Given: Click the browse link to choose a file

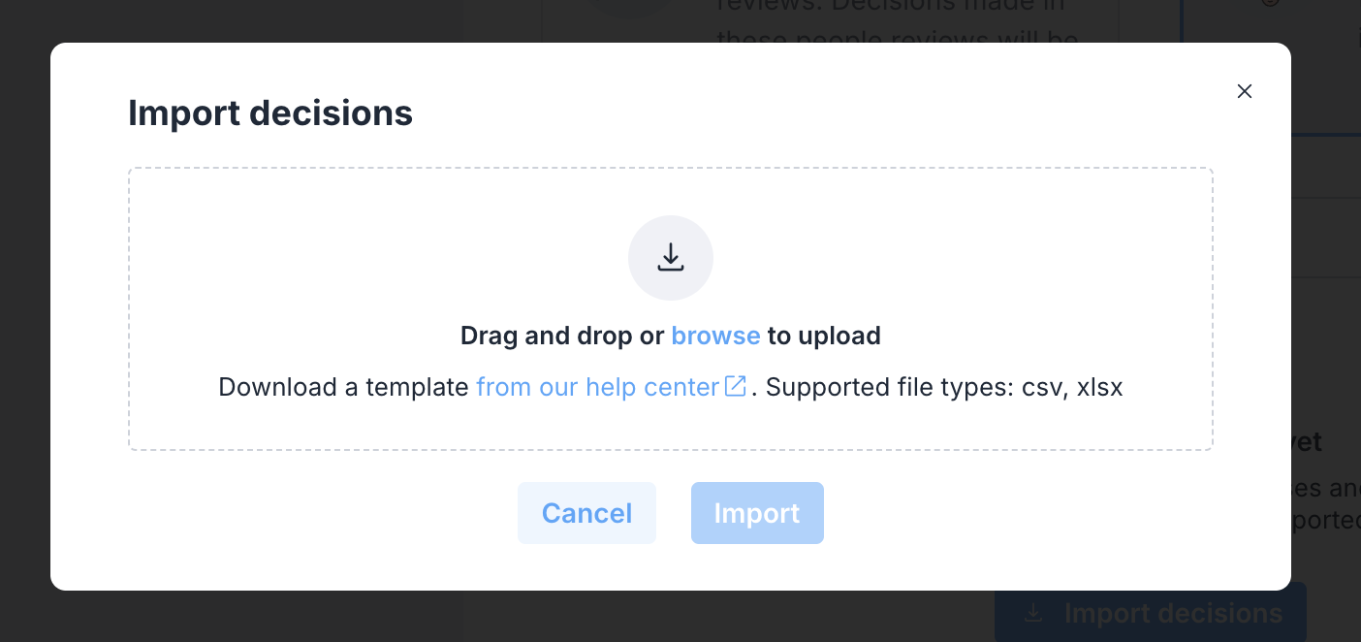Looking at the screenshot, I should pyautogui.click(x=715, y=336).
